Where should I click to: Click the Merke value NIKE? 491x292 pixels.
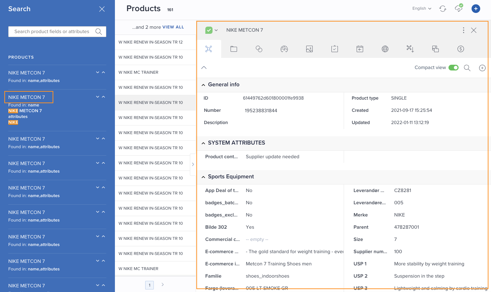tap(400, 215)
